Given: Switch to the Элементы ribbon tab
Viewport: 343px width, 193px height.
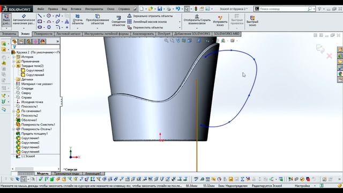Looking at the screenshot, I should 9,34.
